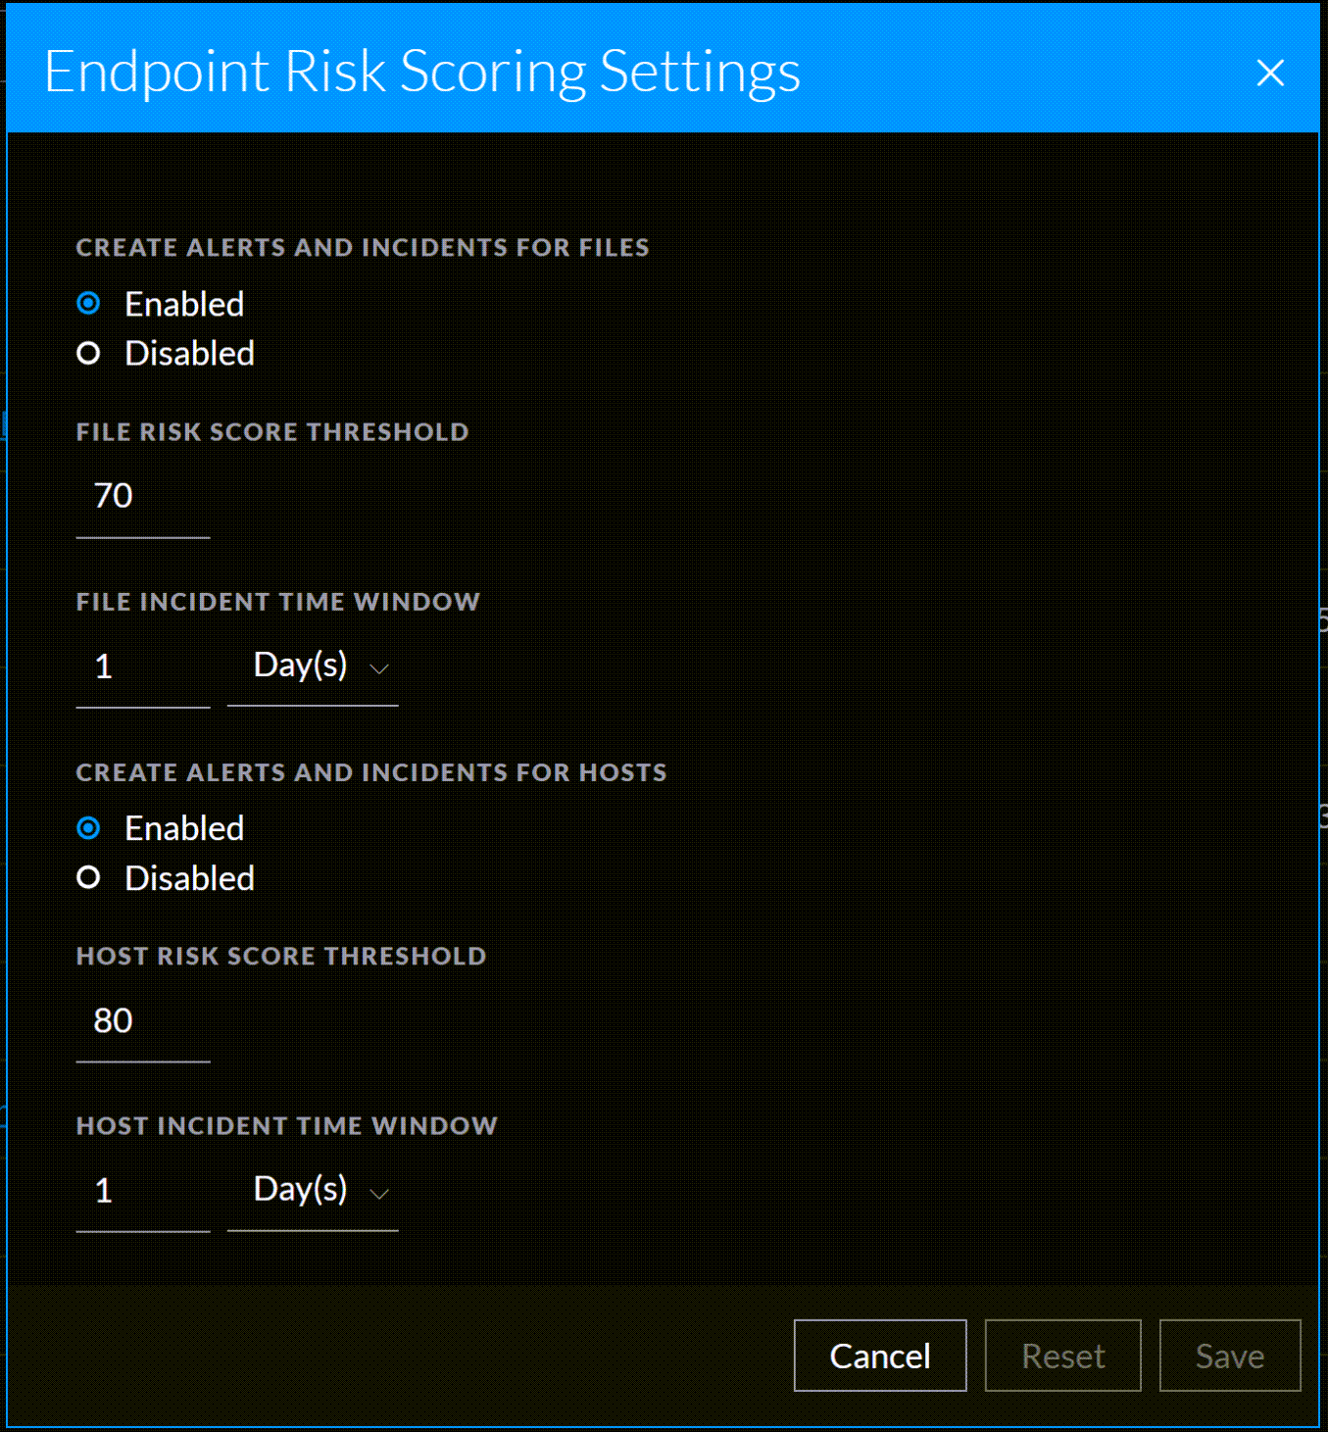
Task: Click the file incident time window number field
Action: point(143,667)
